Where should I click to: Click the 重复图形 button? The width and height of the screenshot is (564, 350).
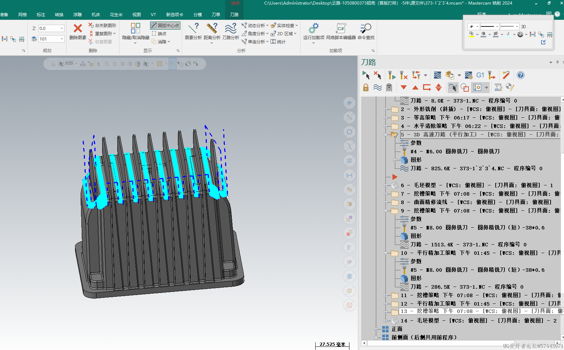[x=102, y=33]
